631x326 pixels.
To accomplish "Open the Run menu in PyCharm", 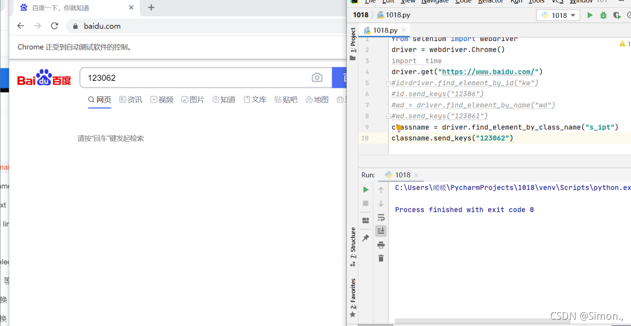I will 516,2.
